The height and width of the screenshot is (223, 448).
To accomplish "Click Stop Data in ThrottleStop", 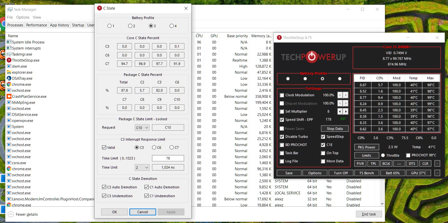I will coord(335,128).
